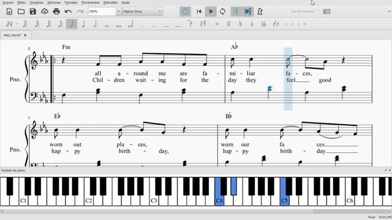
Task: Start playback with the Play button
Action: pyautogui.click(x=211, y=12)
